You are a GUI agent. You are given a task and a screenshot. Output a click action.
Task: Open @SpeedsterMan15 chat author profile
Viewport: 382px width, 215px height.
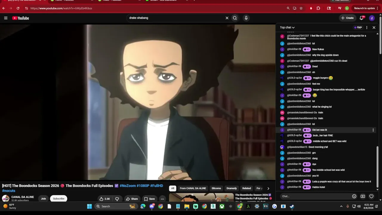pyautogui.click(x=297, y=147)
